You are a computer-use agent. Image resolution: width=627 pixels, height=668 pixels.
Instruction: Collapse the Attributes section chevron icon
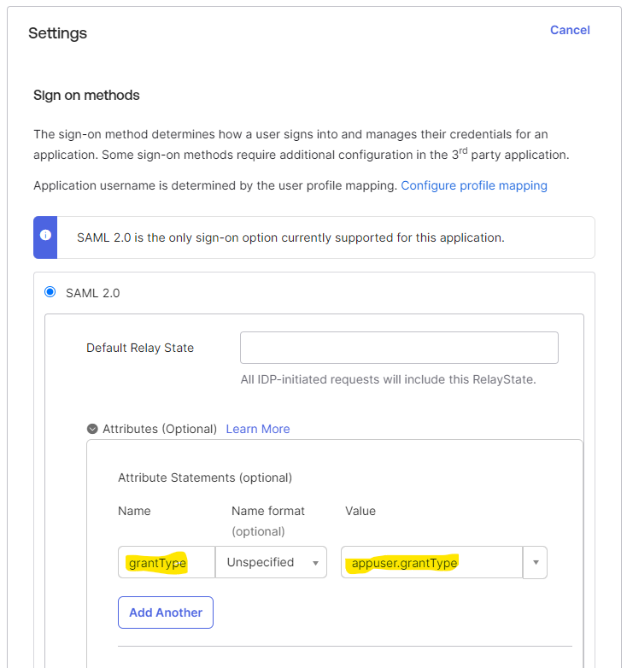92,429
